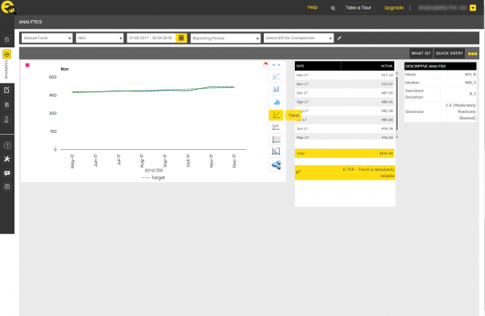Click the app logo in the top-left corner
This screenshot has width=485, height=316.
click(x=8, y=7)
